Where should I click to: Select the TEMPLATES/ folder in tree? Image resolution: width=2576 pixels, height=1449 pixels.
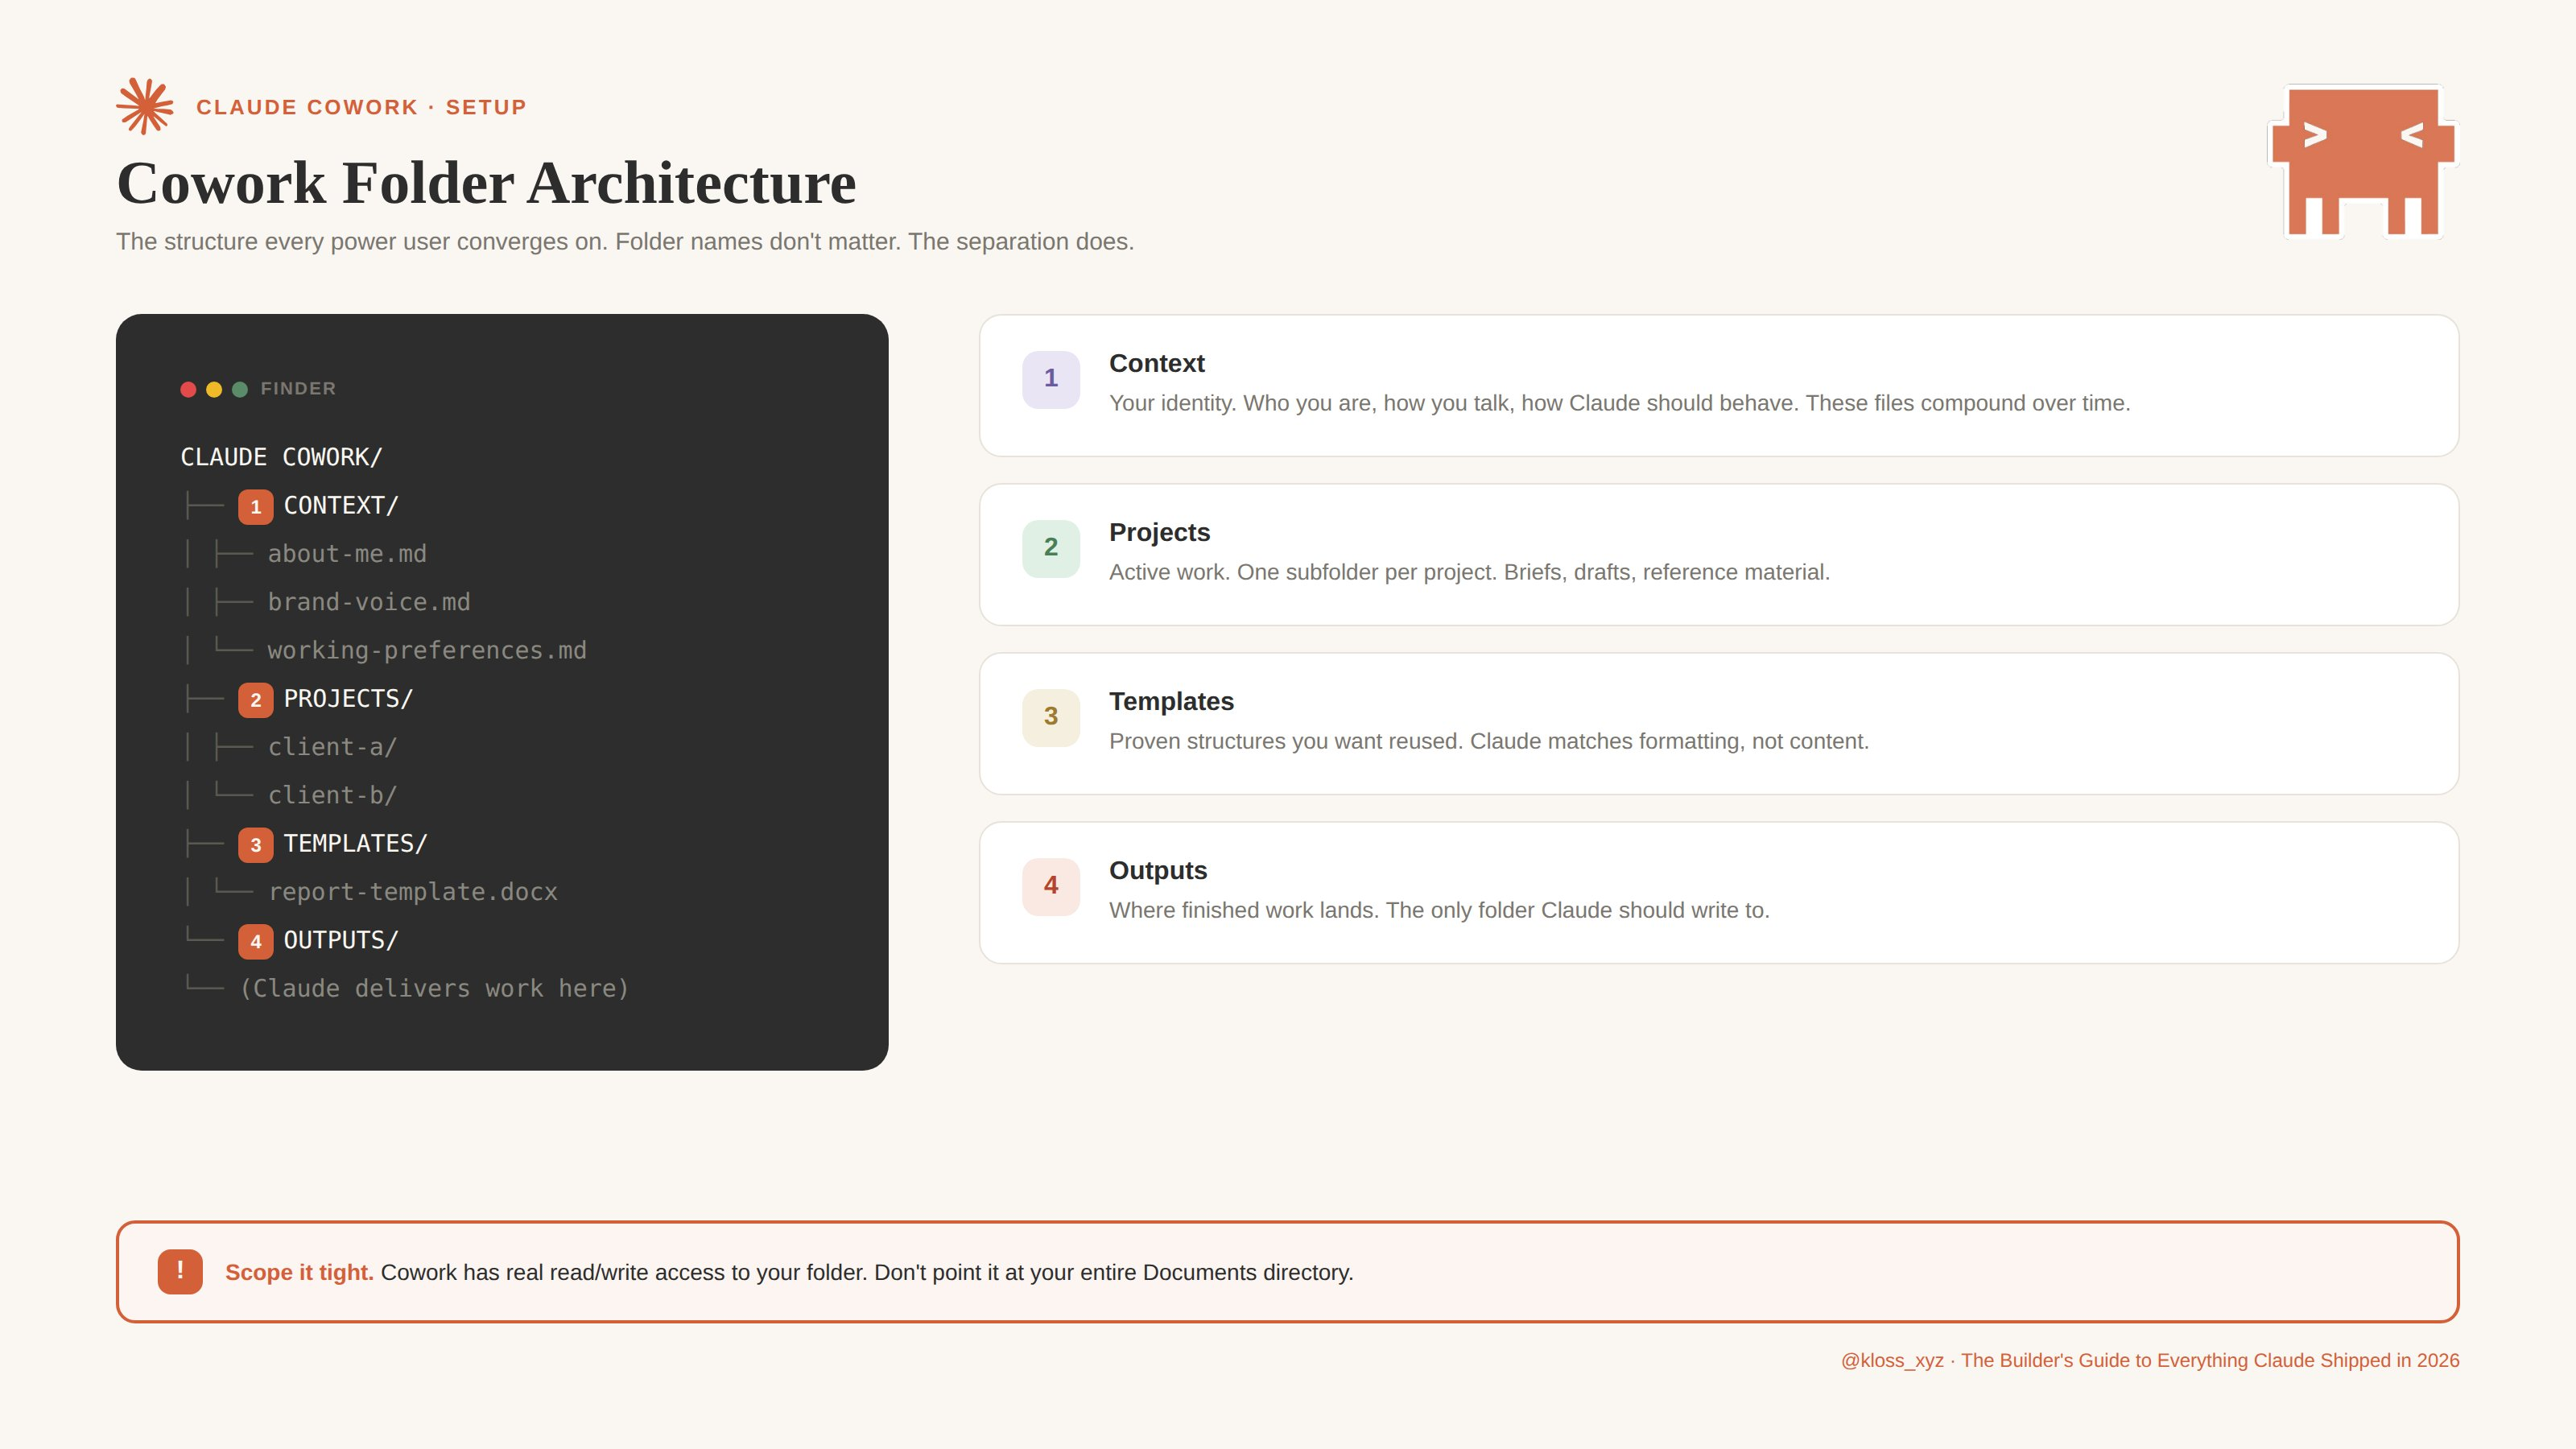coord(355,844)
